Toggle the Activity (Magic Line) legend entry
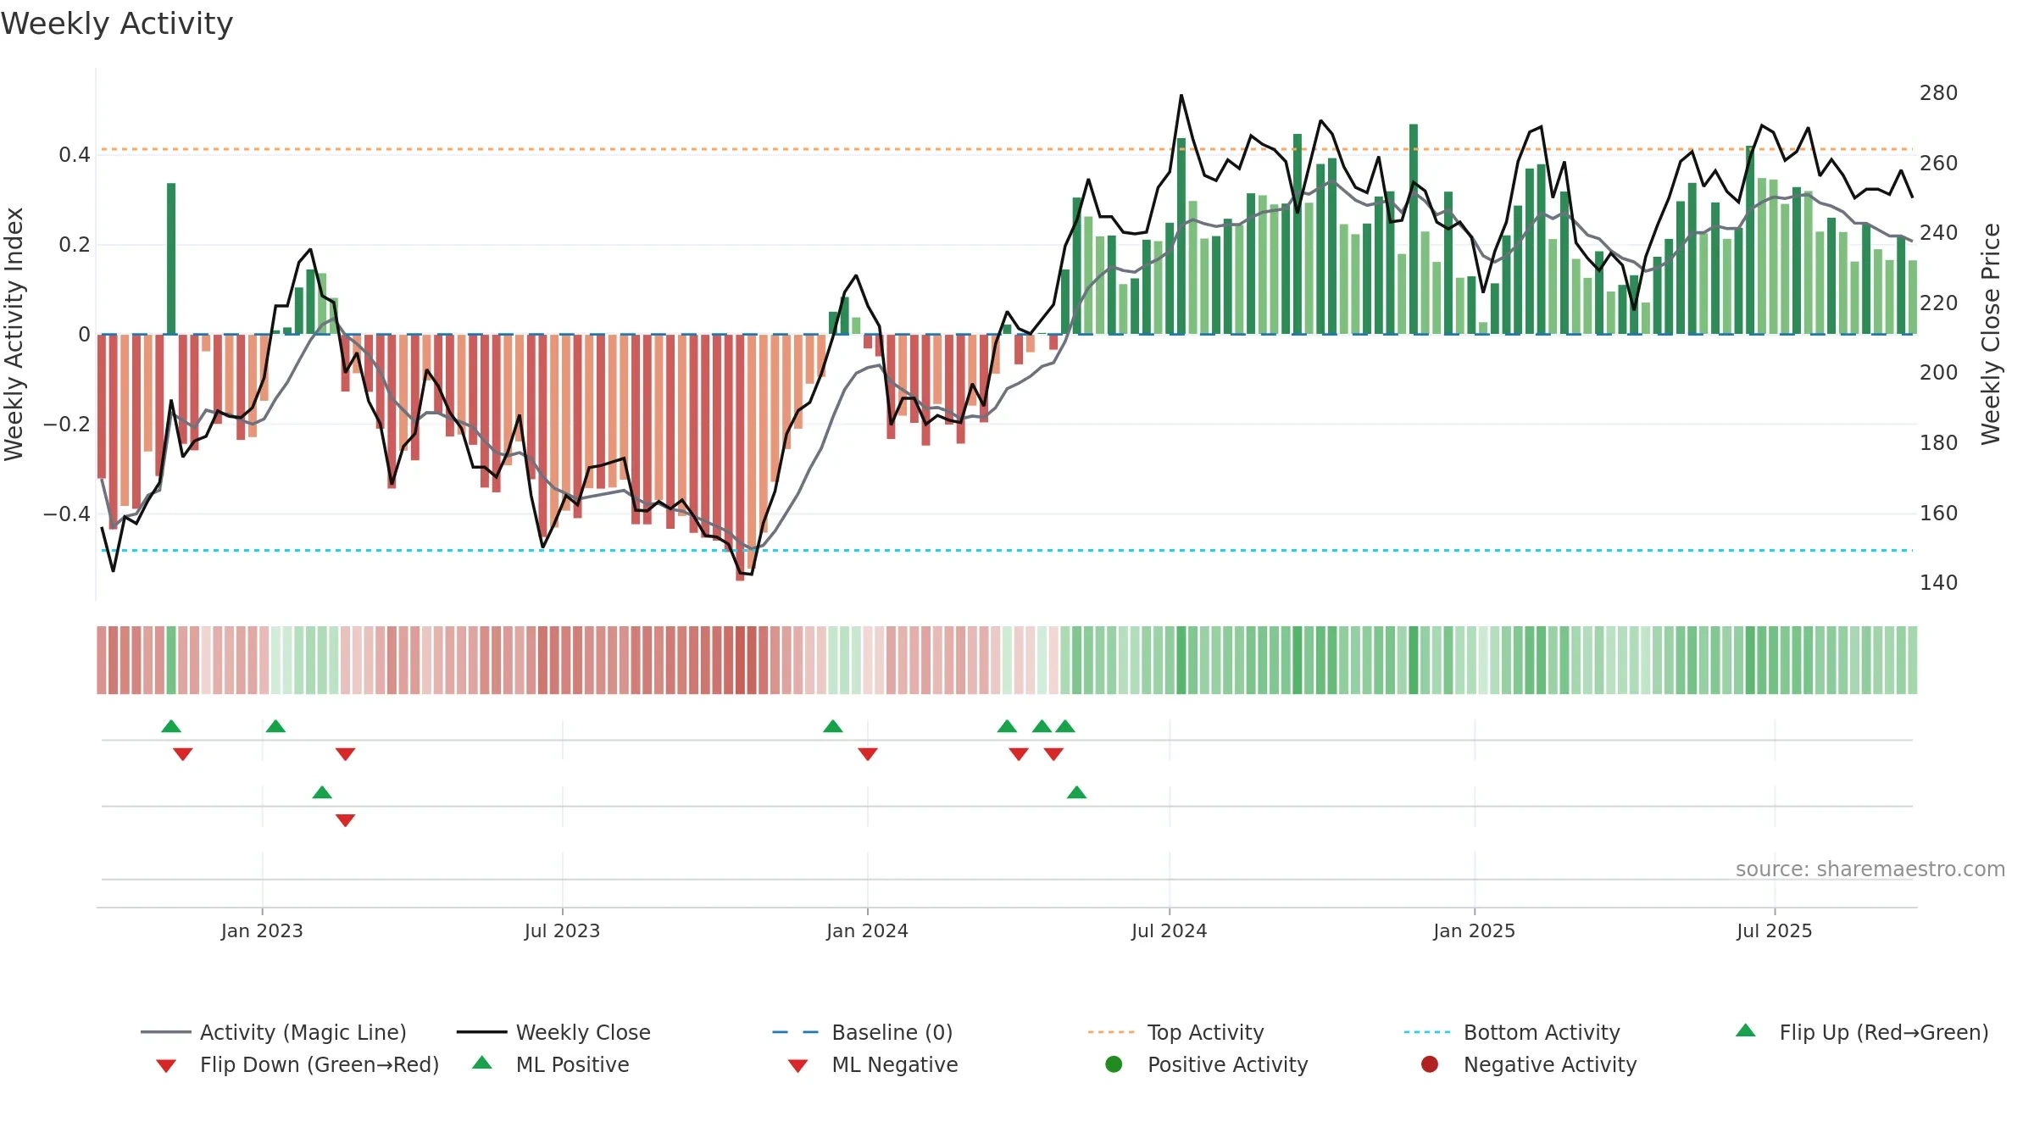The image size is (2034, 1144). (273, 1032)
